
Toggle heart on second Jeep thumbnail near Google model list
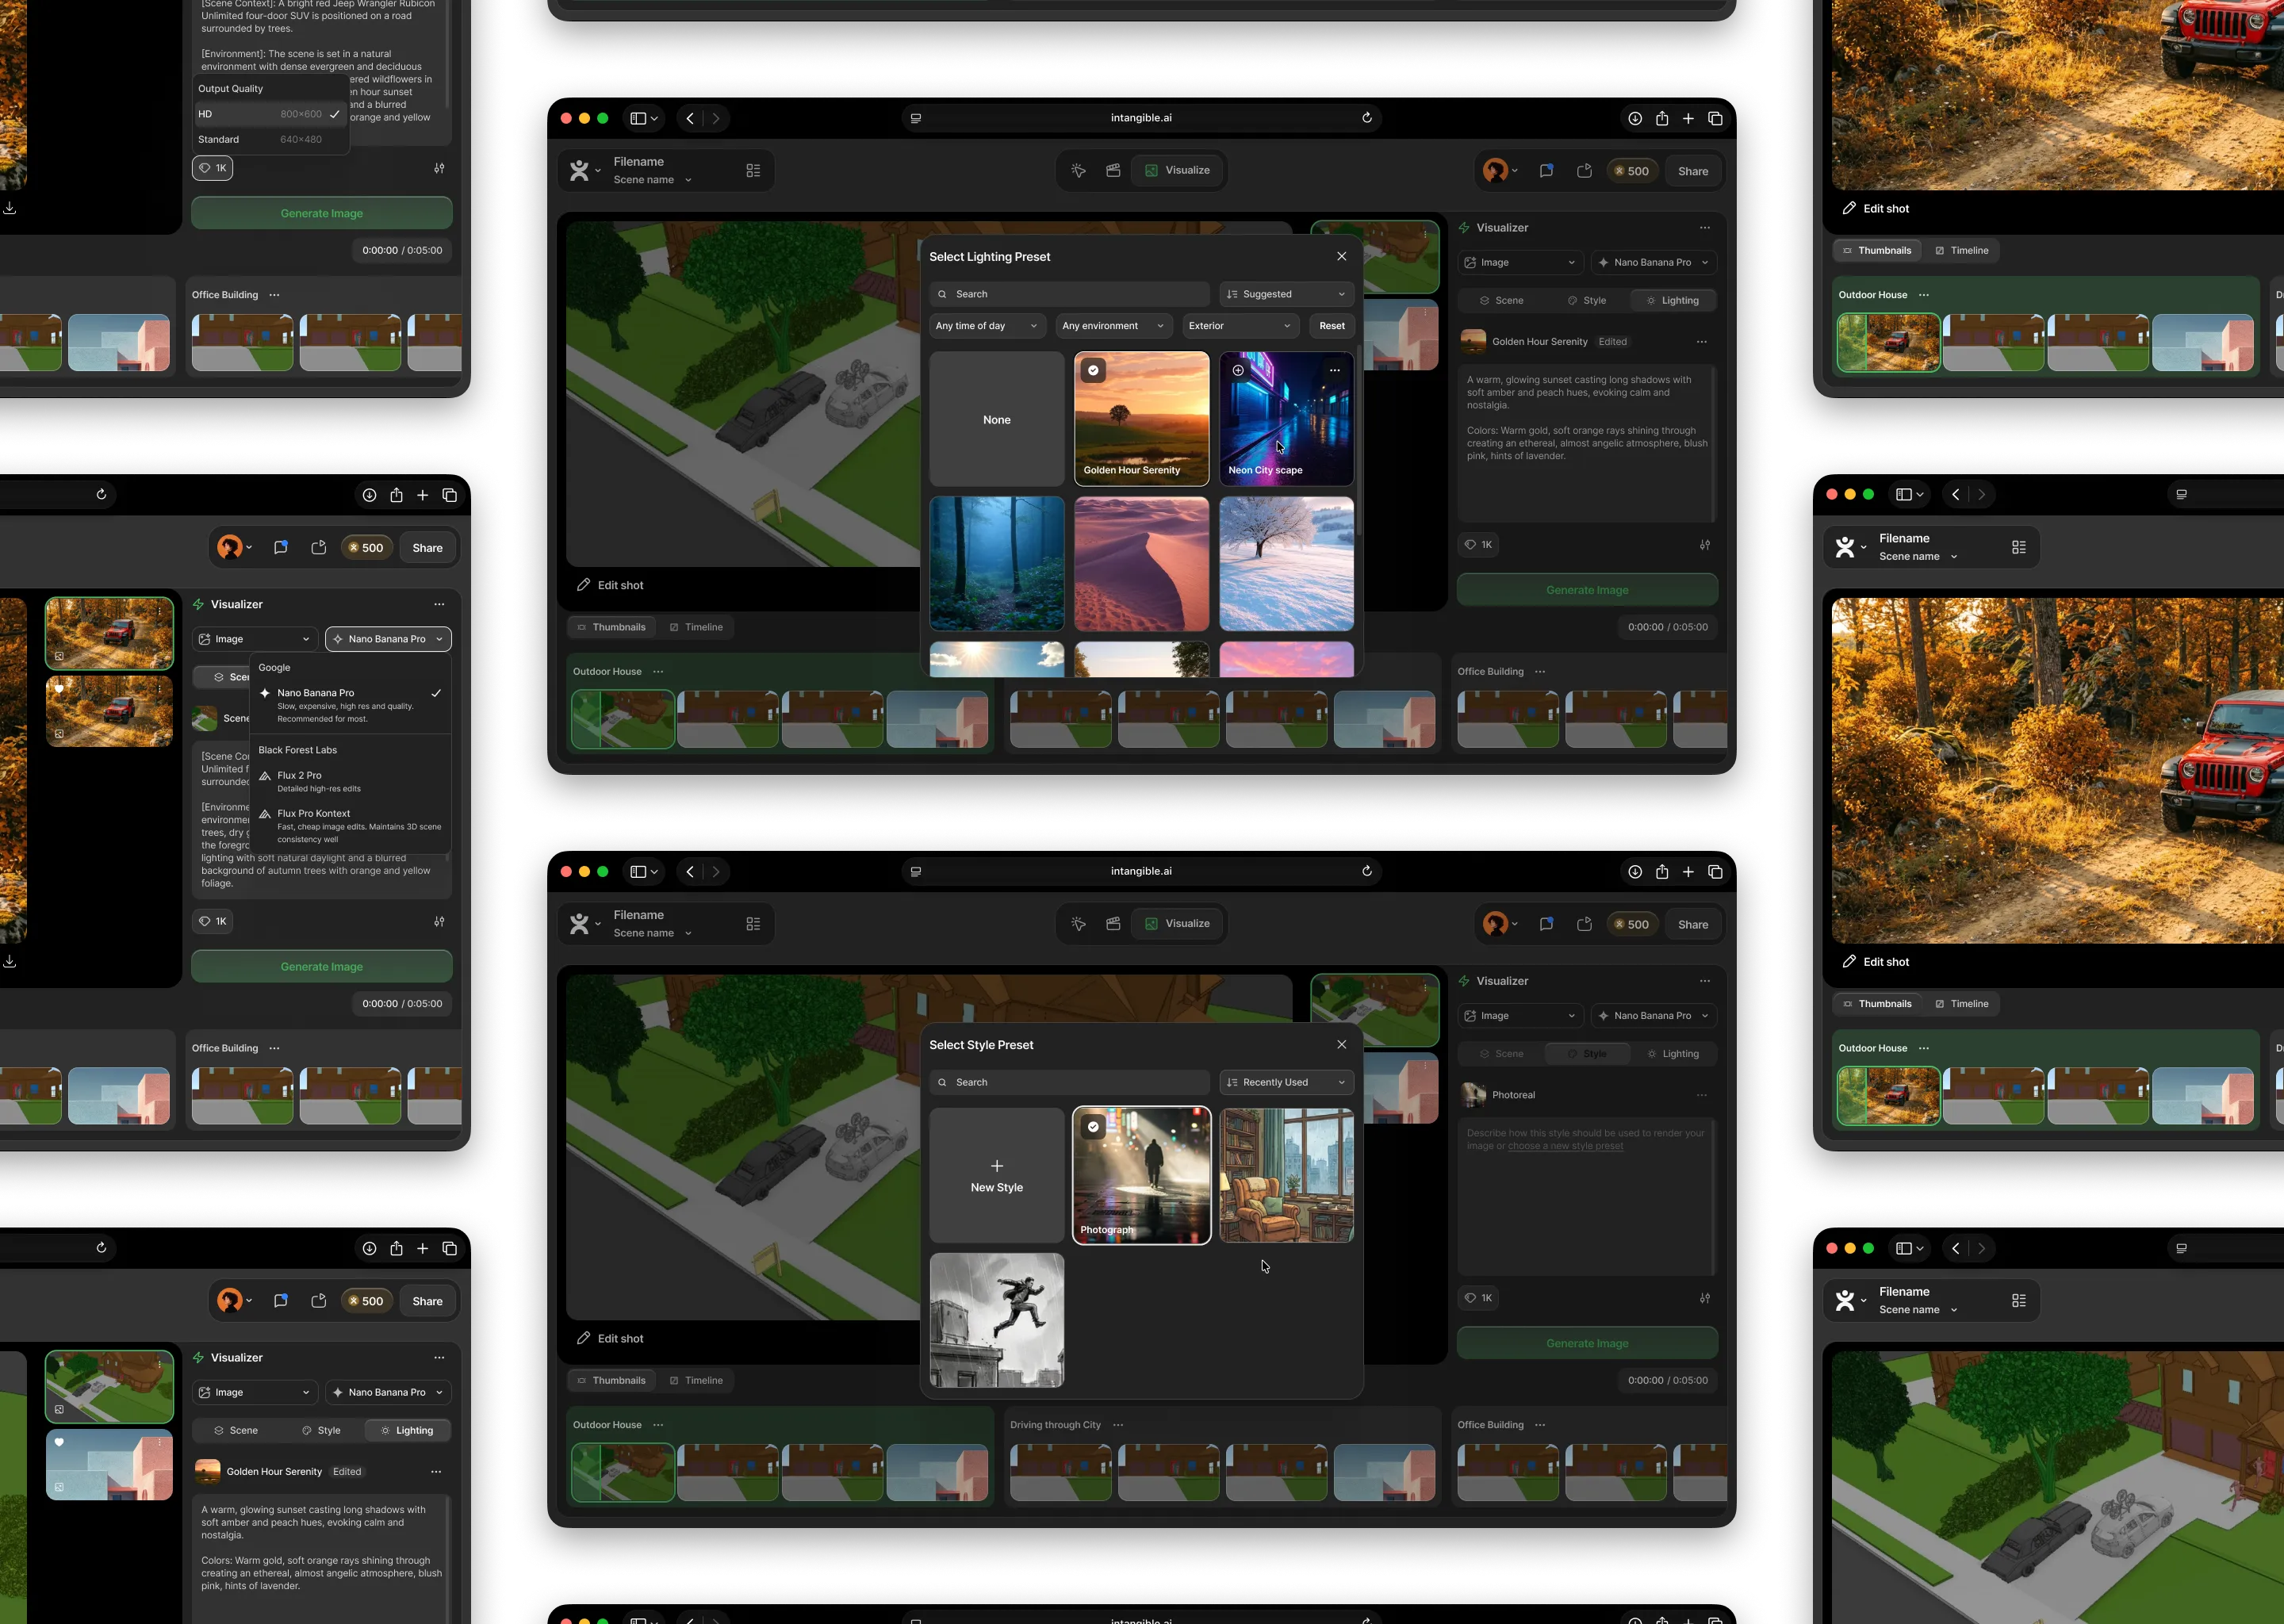coord(59,689)
